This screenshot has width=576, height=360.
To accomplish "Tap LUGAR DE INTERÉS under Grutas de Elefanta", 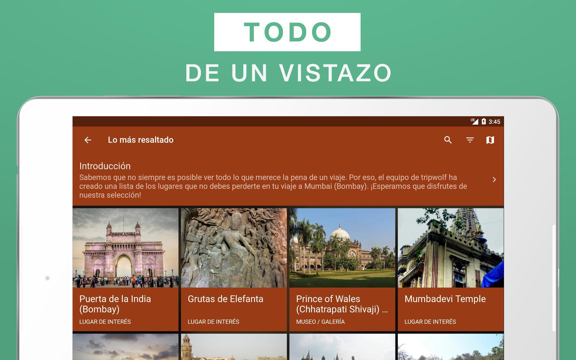I will [213, 322].
